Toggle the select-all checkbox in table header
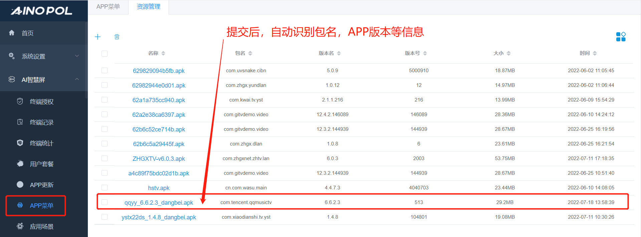Image resolution: width=641 pixels, height=237 pixels. point(104,54)
